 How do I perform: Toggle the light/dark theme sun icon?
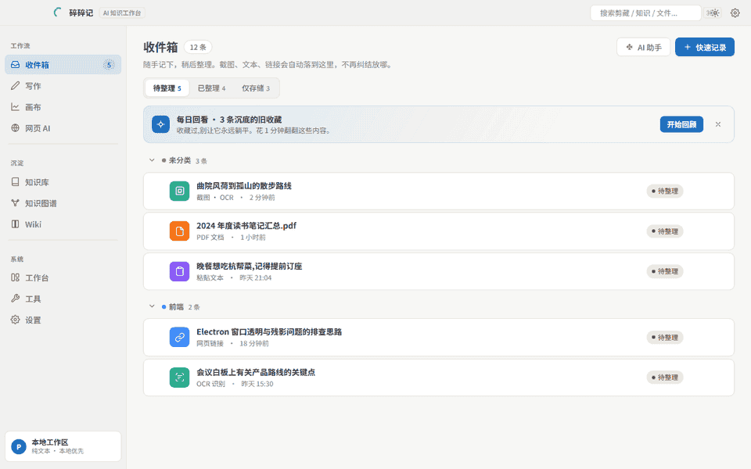click(x=713, y=13)
